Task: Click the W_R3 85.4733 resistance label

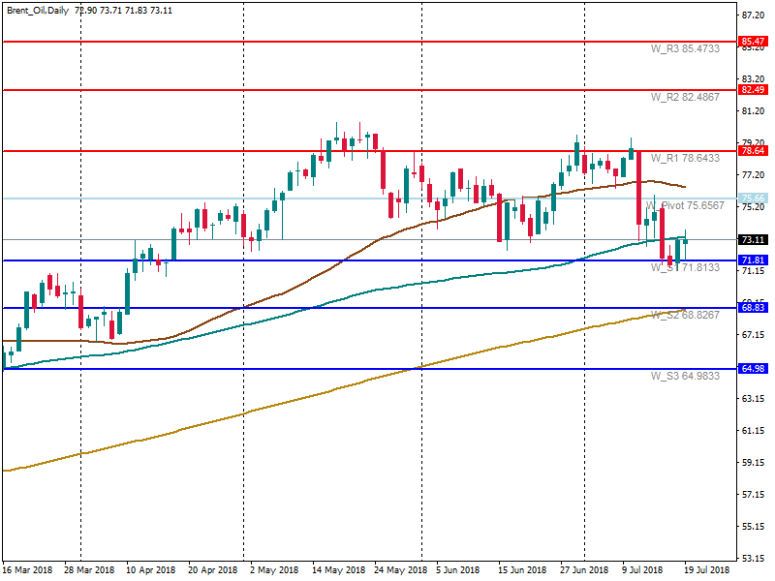Action: (x=684, y=48)
